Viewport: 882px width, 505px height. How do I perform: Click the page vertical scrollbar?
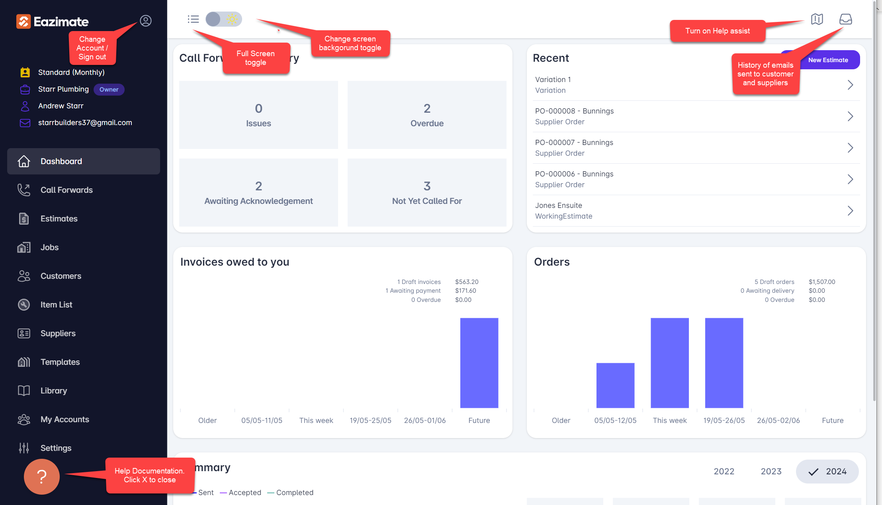(874, 199)
